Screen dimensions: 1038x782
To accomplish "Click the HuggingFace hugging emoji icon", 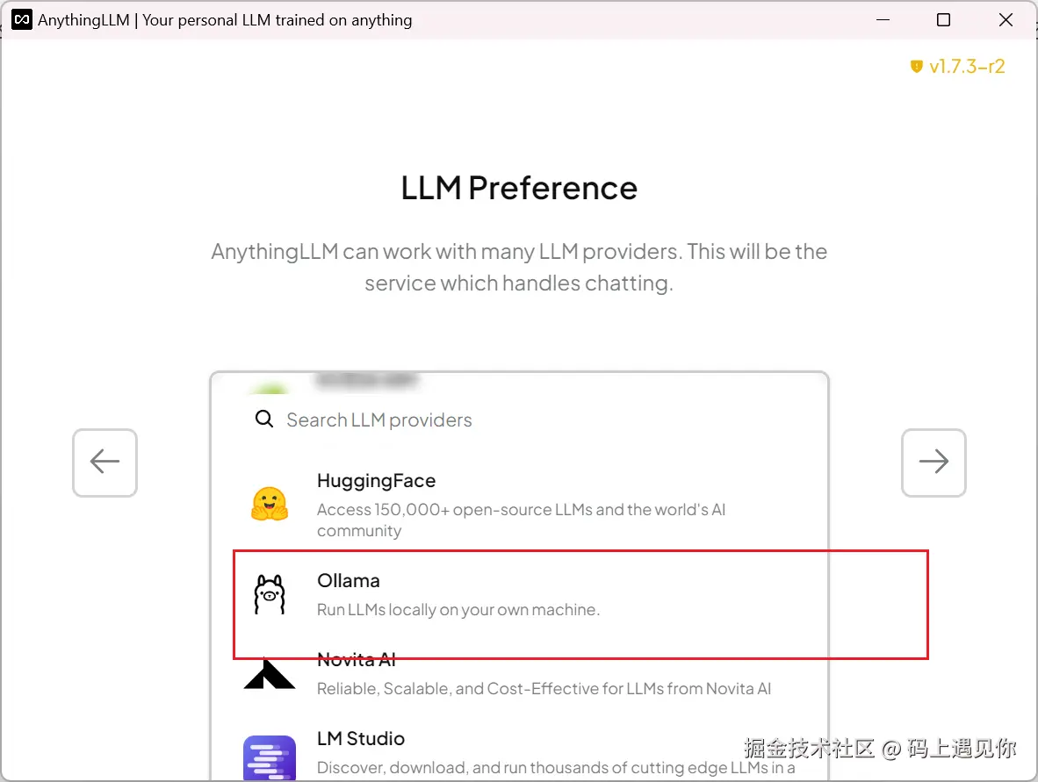I will [x=270, y=504].
